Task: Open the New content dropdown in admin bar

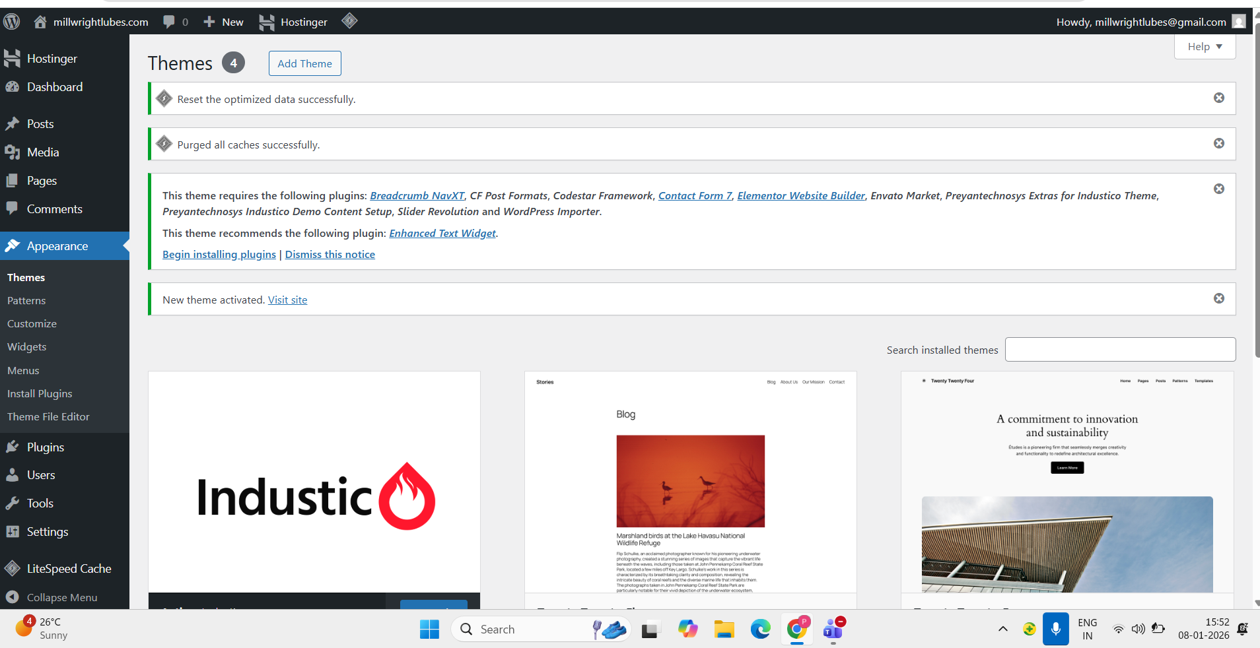Action: (224, 22)
